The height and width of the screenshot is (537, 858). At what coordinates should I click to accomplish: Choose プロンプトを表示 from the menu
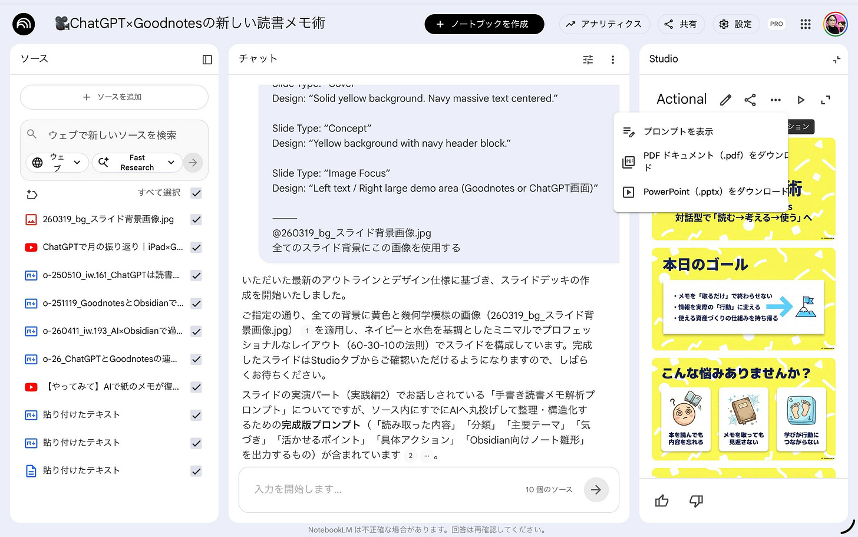pyautogui.click(x=701, y=131)
